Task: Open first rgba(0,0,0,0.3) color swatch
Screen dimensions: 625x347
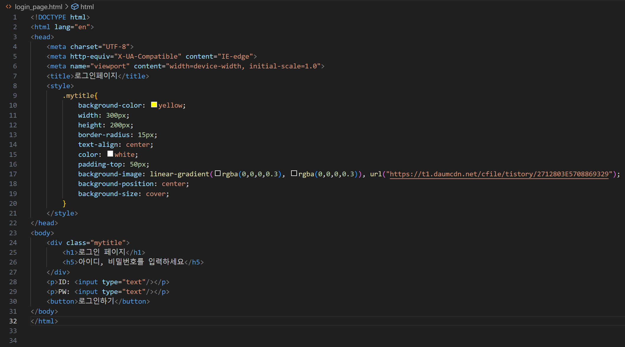Action: click(x=218, y=173)
